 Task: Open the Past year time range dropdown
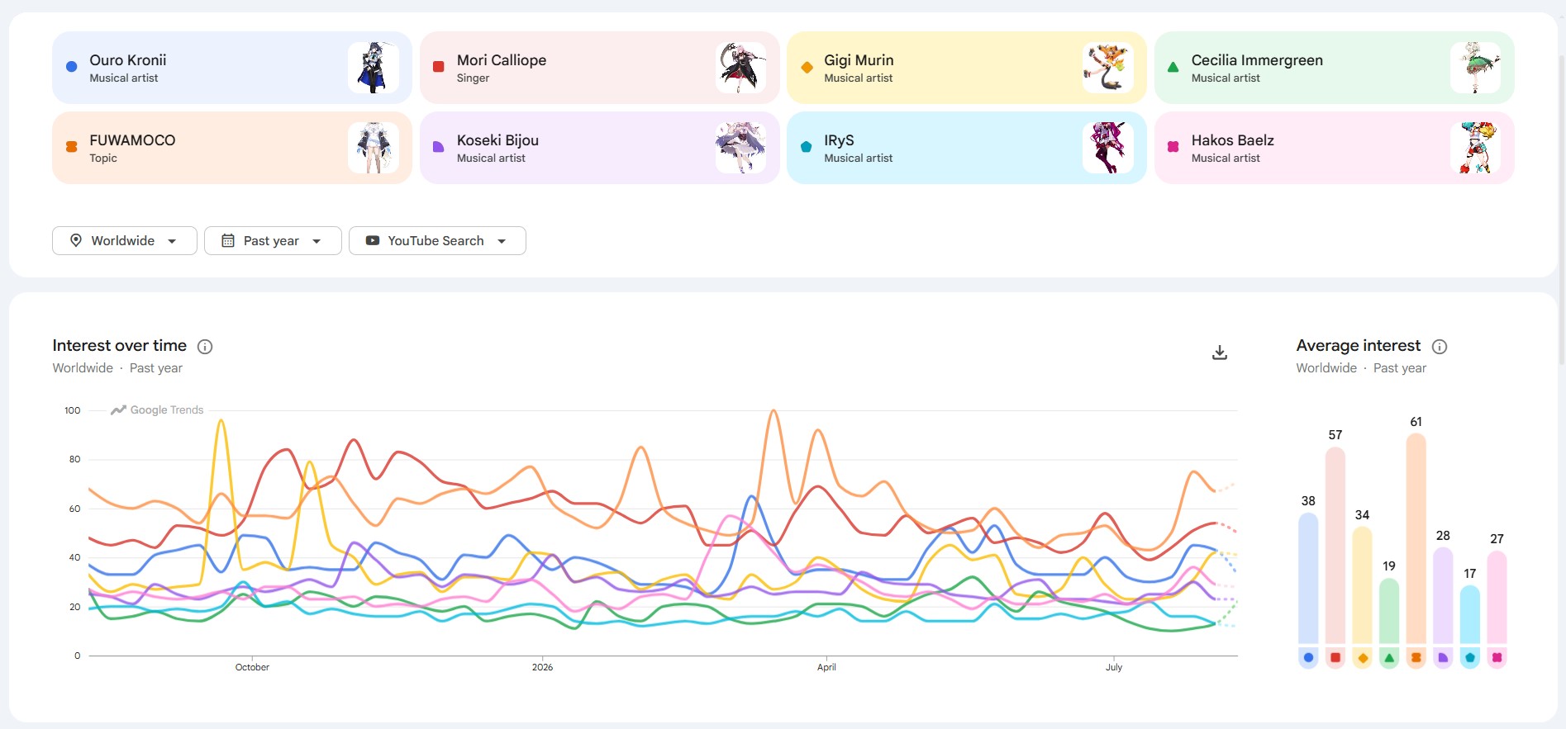pyautogui.click(x=273, y=240)
